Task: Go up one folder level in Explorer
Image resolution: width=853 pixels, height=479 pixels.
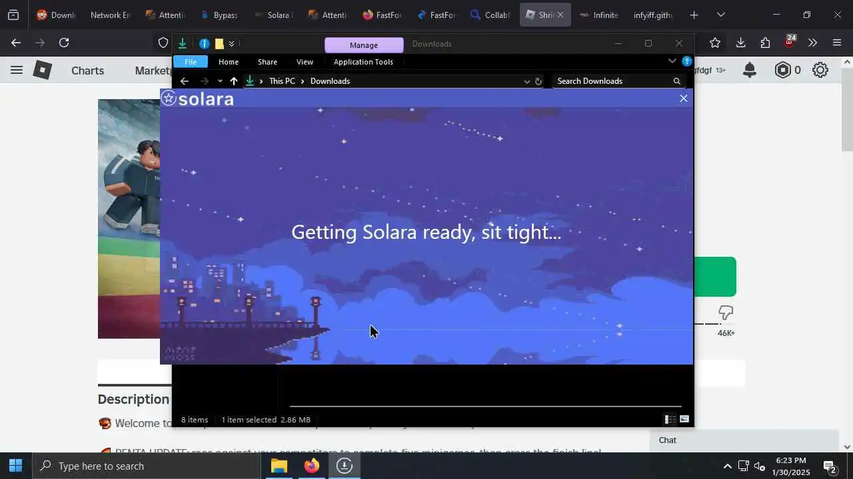Action: coord(234,81)
